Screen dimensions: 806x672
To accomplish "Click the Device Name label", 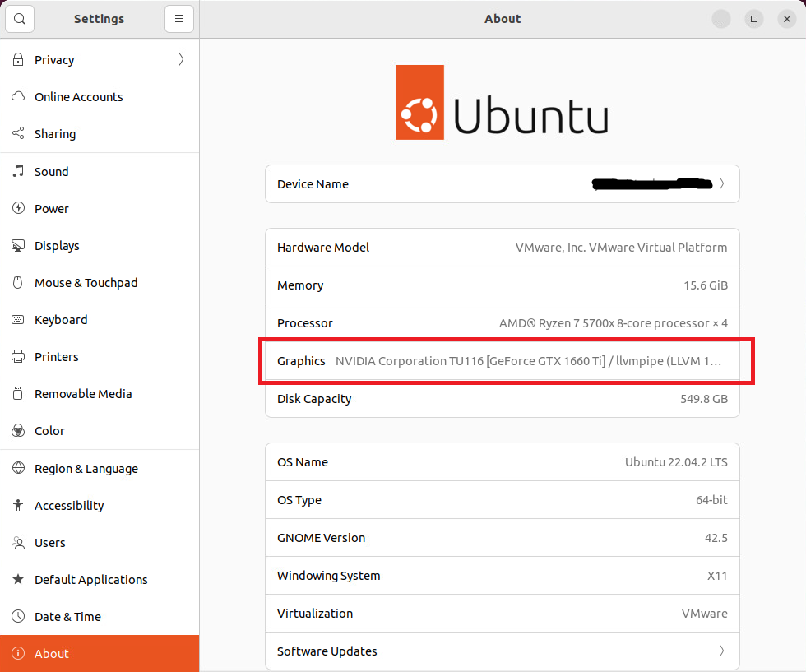I will pyautogui.click(x=313, y=184).
